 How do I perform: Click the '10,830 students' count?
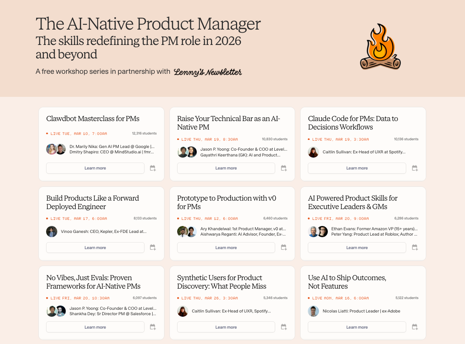point(275,139)
